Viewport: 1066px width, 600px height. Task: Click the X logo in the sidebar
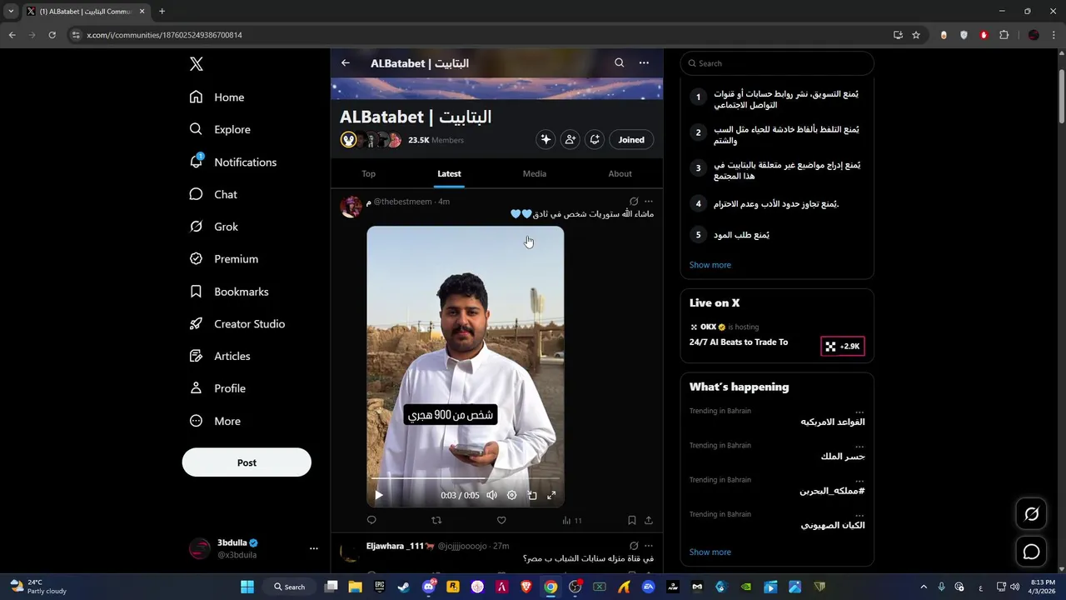[x=196, y=64]
